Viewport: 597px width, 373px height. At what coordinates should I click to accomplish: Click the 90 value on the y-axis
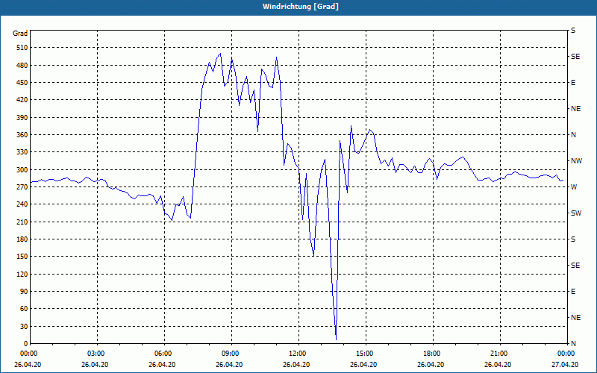(24, 292)
